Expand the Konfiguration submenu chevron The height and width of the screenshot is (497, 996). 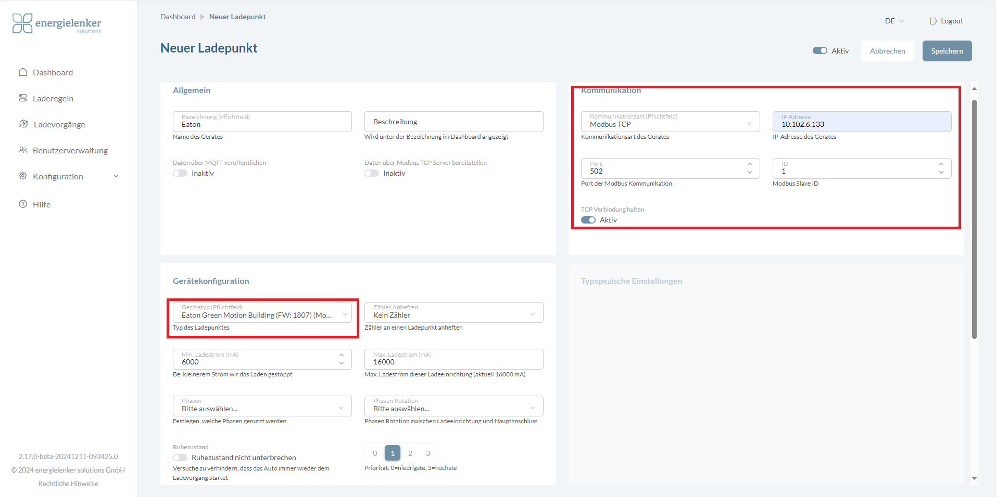tap(116, 176)
